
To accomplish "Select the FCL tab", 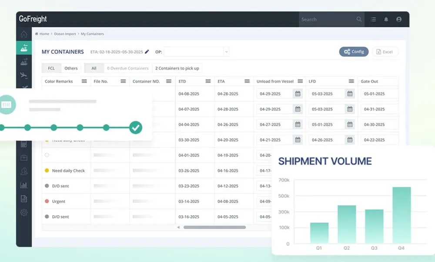I will pyautogui.click(x=51, y=68).
